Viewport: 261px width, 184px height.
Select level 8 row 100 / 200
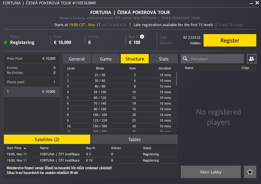[119, 115]
